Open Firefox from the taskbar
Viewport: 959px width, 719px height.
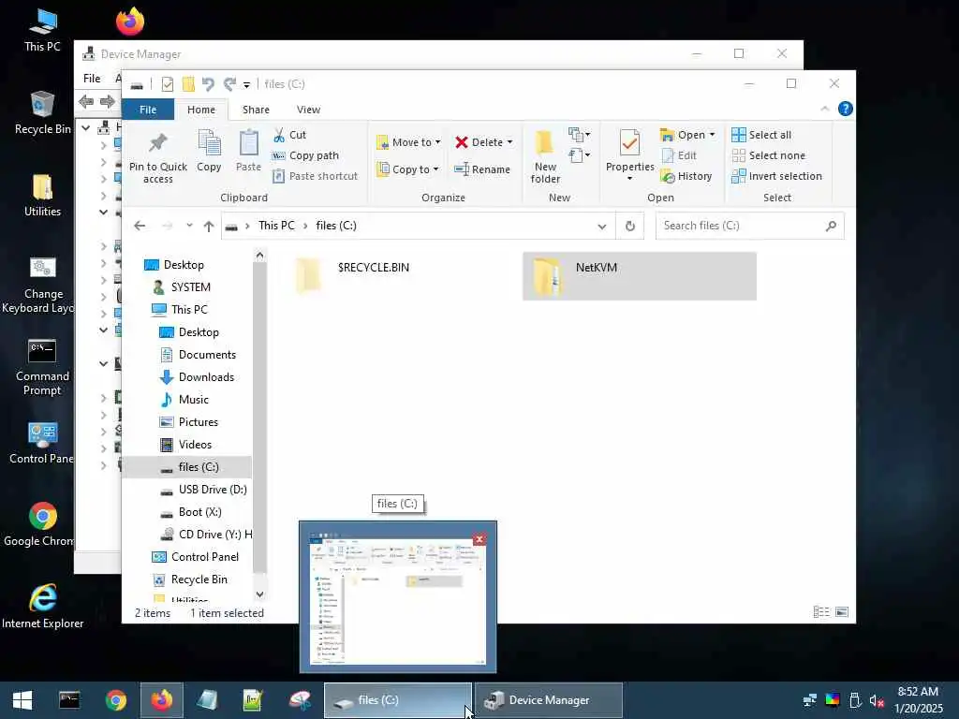[162, 700]
